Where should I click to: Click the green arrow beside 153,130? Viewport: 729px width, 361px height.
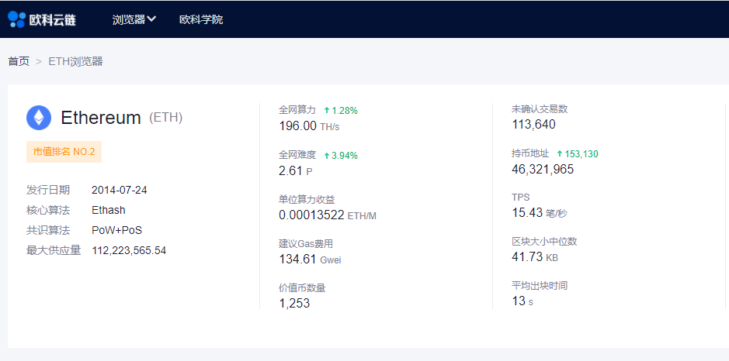(560, 154)
